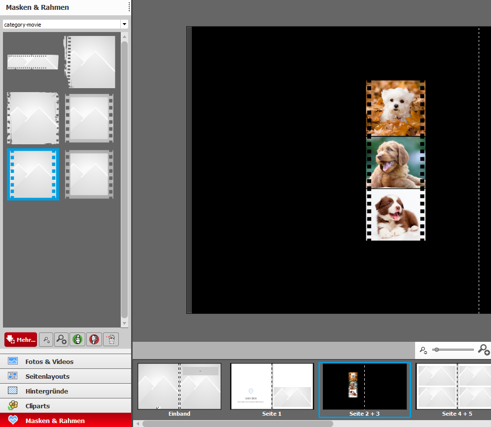Click the zoom in icon beside canvas slider

pyautogui.click(x=484, y=350)
